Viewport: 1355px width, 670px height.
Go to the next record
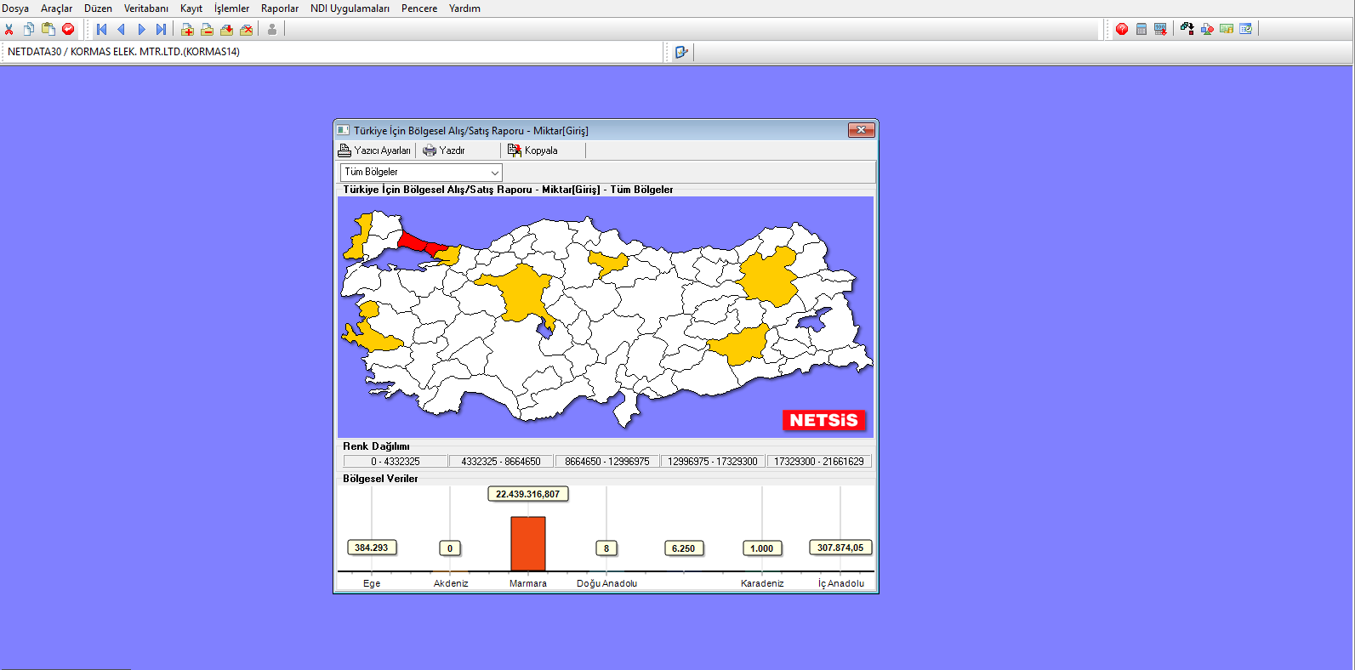[141, 29]
